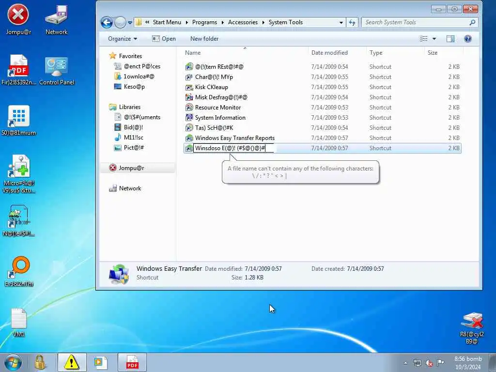Viewport: 496px width, 372px height.
Task: Expand the arrow after Programs breadcrumb
Action: (222, 22)
